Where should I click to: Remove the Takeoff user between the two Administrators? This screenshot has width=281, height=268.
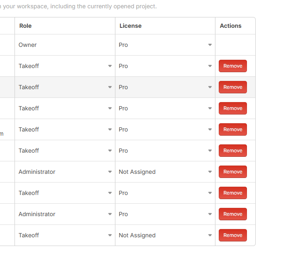coord(233,193)
